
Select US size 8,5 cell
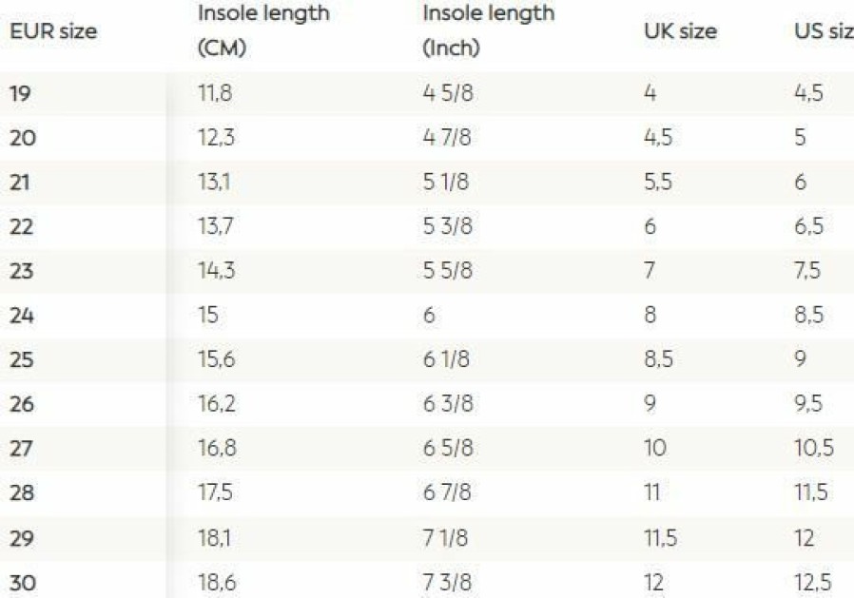click(x=809, y=315)
